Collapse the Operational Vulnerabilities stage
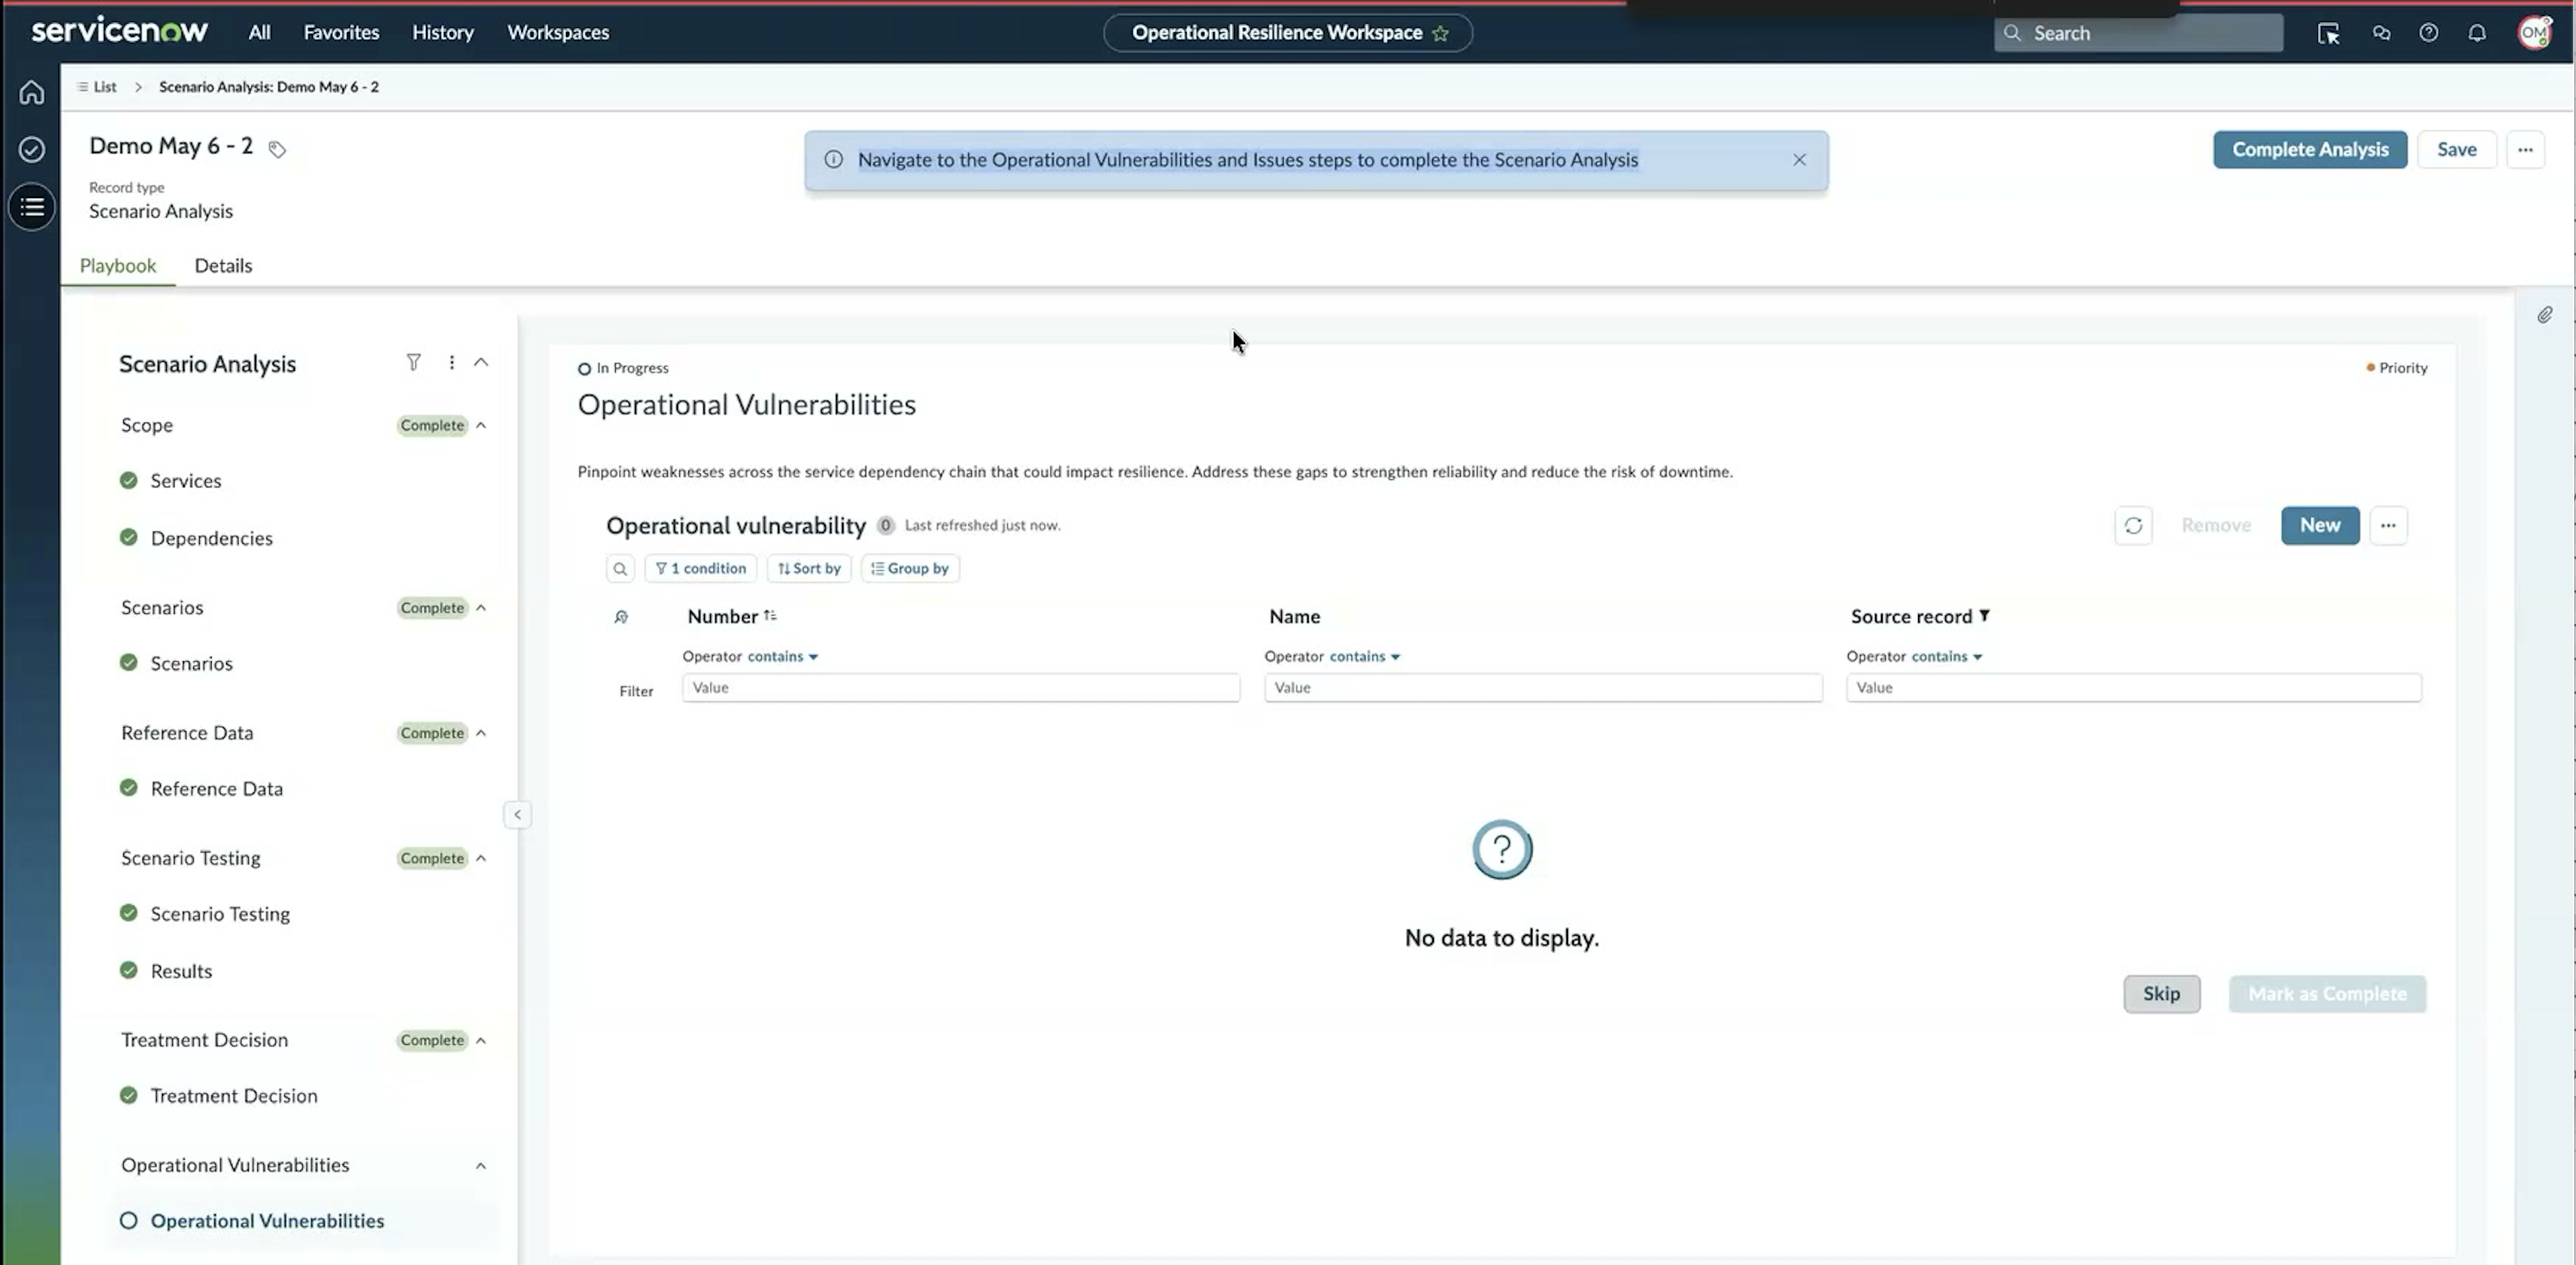Viewport: 2576px width, 1265px height. click(481, 1165)
